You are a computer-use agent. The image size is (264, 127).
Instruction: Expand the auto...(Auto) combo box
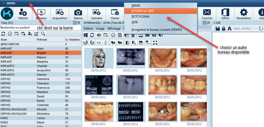point(256,29)
